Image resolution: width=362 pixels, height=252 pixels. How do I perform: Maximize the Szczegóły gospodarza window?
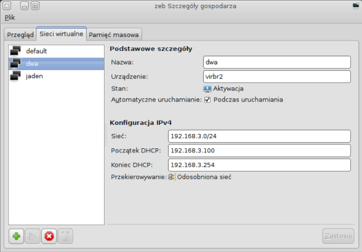click(35, 5)
